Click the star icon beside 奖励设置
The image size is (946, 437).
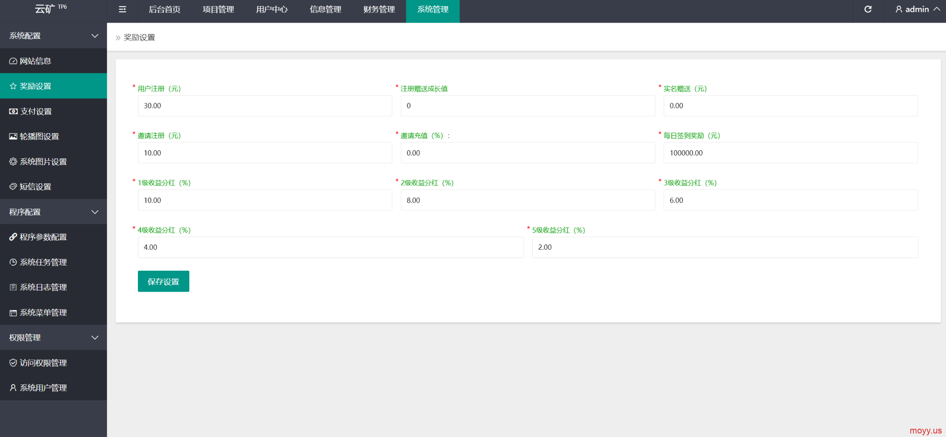pyautogui.click(x=13, y=86)
